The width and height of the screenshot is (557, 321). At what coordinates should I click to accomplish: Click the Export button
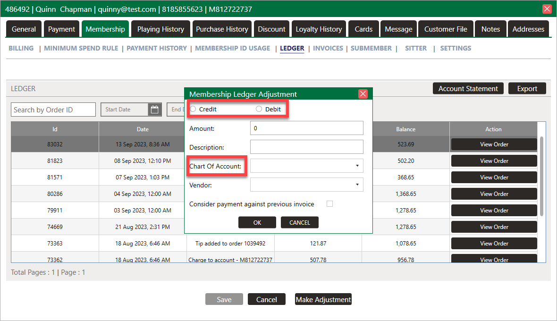click(x=527, y=88)
